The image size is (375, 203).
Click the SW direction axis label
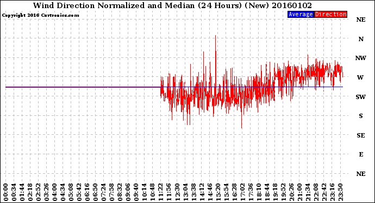(x=361, y=97)
